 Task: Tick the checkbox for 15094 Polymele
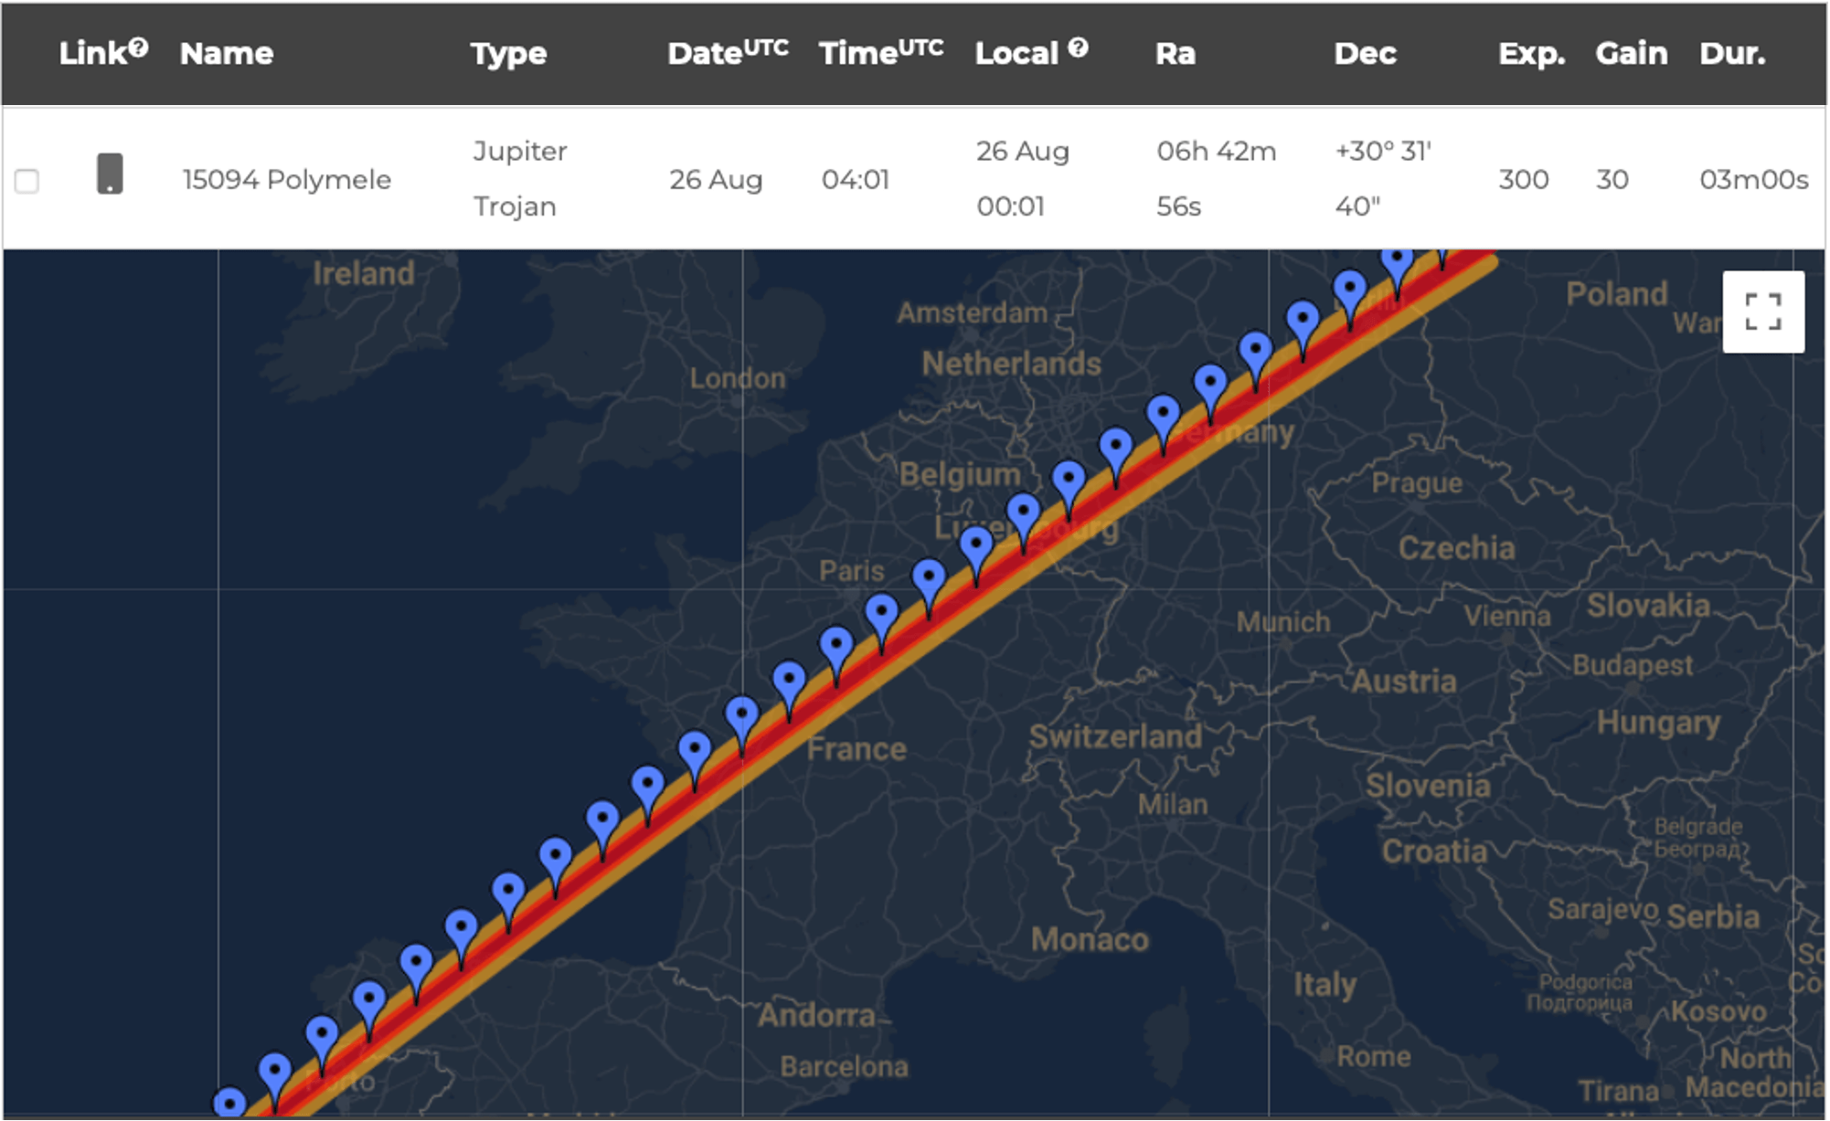pyautogui.click(x=27, y=180)
